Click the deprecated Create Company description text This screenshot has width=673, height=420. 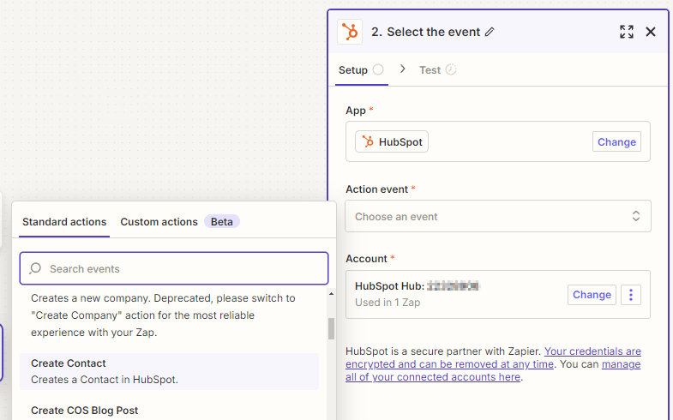[x=163, y=315]
